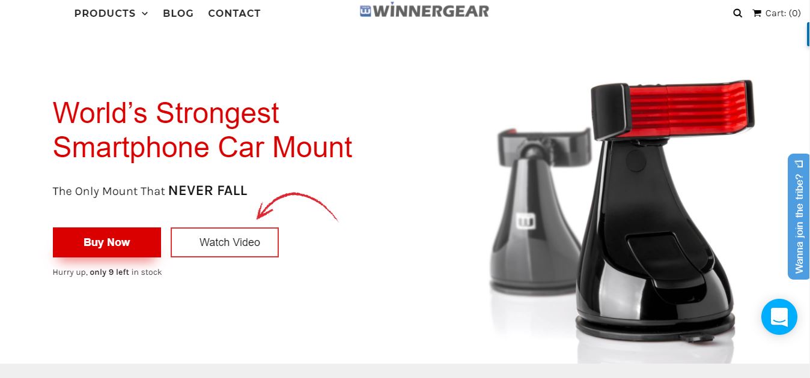Click the red Buy Now button
The width and height of the screenshot is (810, 378).
(x=107, y=242)
